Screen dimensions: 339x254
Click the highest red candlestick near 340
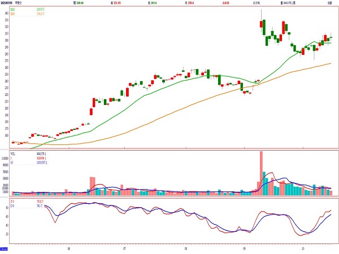[x=261, y=24]
